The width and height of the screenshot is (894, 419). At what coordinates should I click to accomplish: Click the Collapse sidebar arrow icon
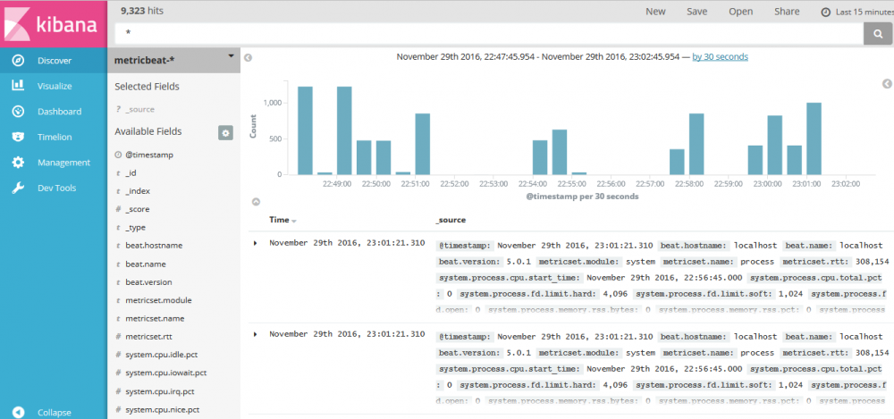[x=18, y=412]
